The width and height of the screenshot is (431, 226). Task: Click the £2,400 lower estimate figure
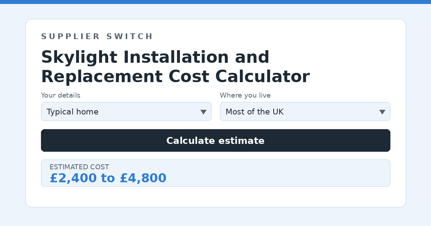click(73, 178)
